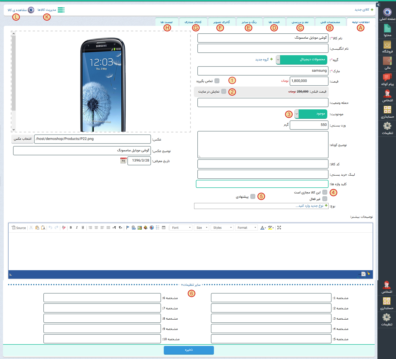Open the Size dropdown in the editor
Screen dimensions: 396x359
click(x=201, y=228)
